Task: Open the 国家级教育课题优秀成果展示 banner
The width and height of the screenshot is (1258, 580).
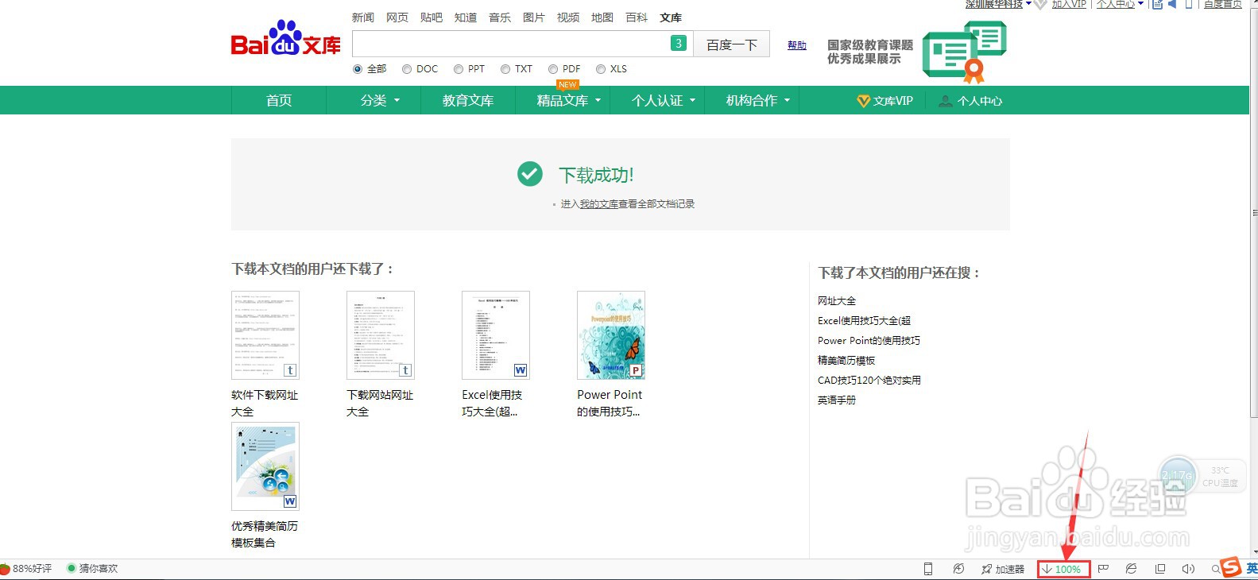Action: point(917,52)
